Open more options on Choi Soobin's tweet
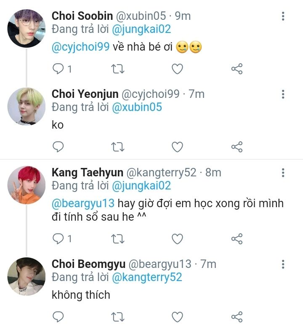Image resolution: width=303 pixels, height=327 pixels. click(x=283, y=16)
